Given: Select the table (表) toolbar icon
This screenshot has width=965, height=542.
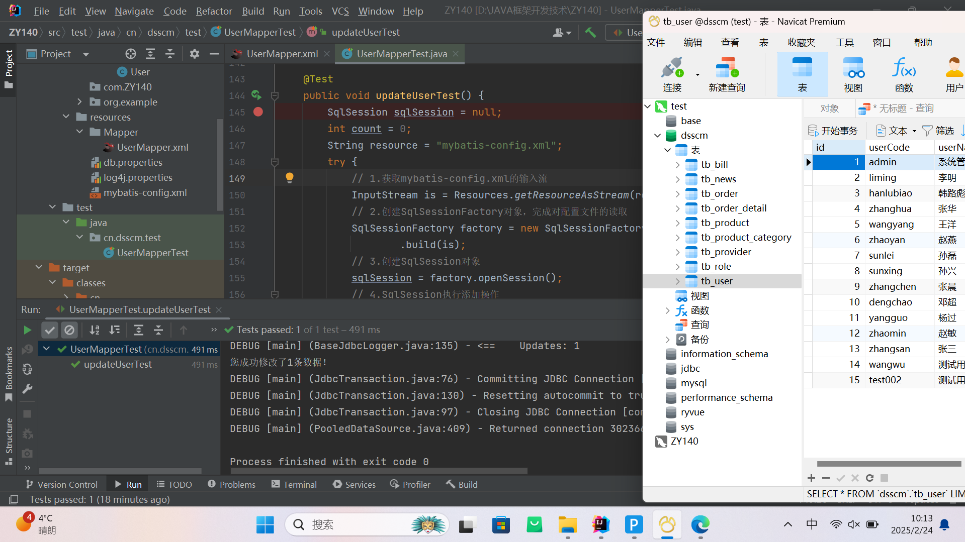Looking at the screenshot, I should tap(802, 74).
